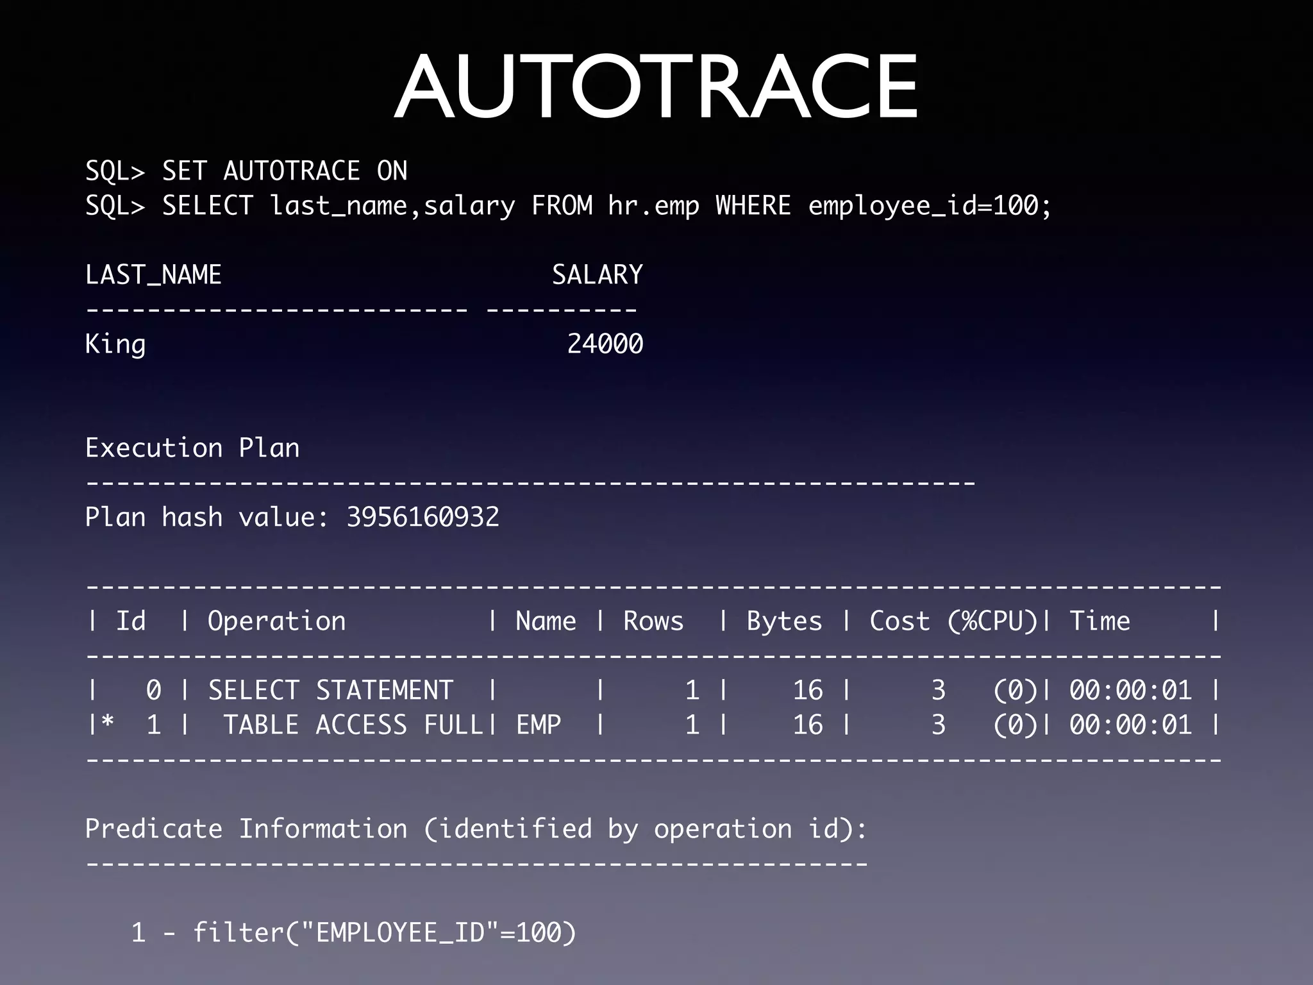Screen dimensions: 1313x985
Task: Click the King result value
Action: [115, 344]
